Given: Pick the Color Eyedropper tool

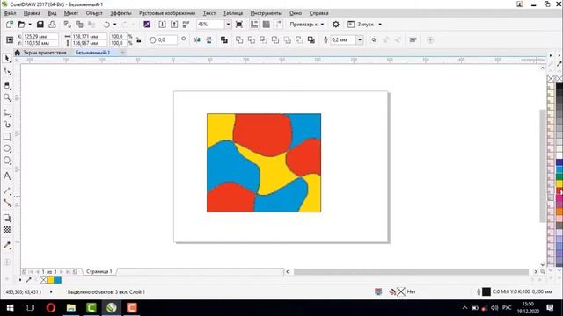Looking at the screenshot, I should [x=7, y=246].
